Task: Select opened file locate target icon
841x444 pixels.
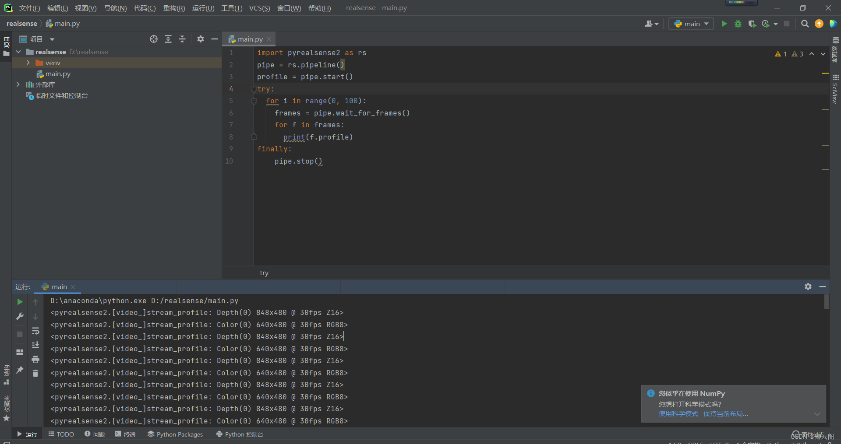Action: tap(154, 39)
